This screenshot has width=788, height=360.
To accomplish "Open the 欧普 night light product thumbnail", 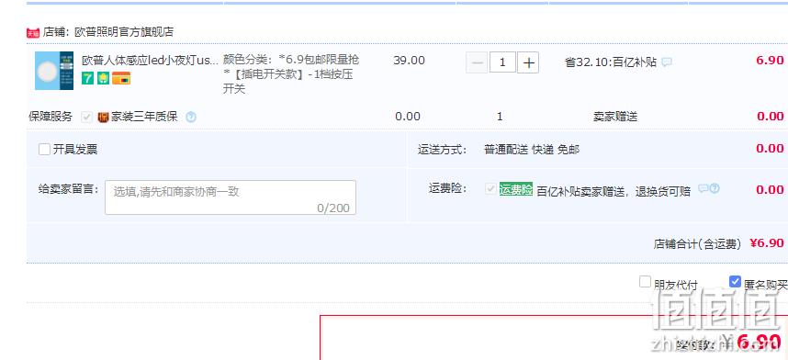I will coord(54,71).
